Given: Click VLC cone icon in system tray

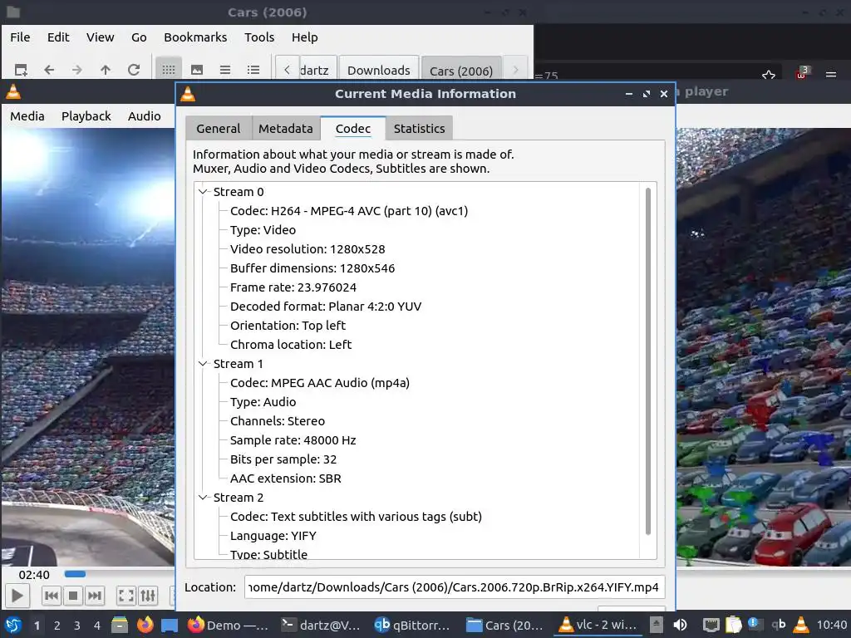Looking at the screenshot, I should point(801,625).
